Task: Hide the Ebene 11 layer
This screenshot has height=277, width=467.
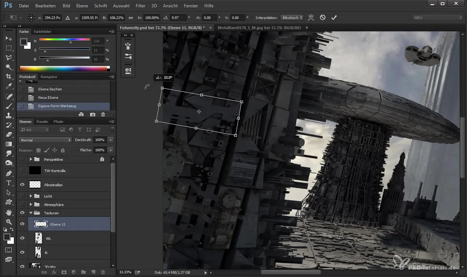Action: 22,224
